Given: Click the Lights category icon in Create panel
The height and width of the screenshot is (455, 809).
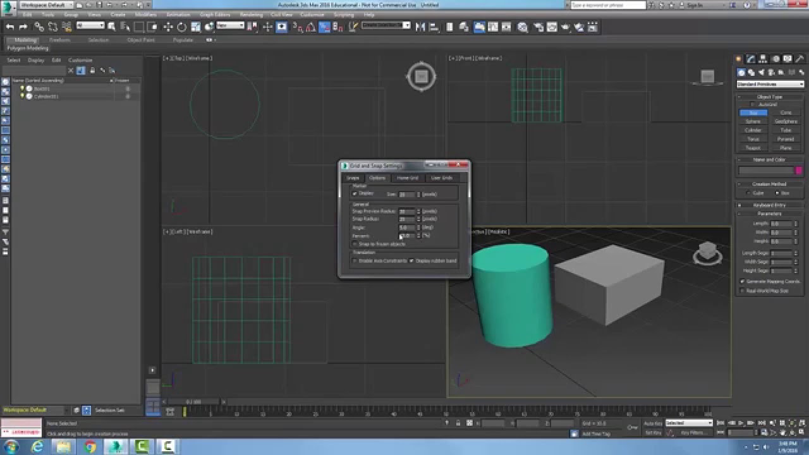Looking at the screenshot, I should coord(760,73).
